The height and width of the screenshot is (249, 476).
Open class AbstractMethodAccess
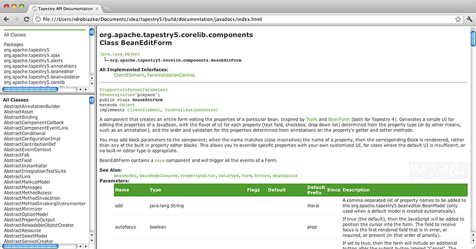(27, 193)
